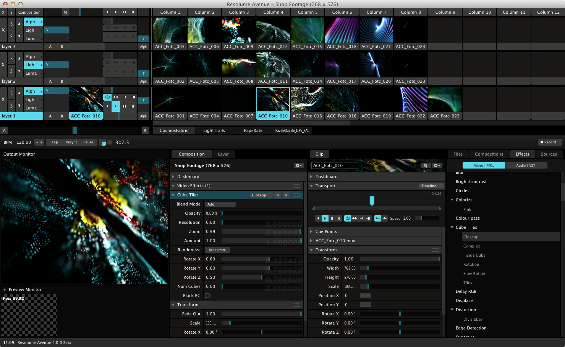Switch to the Sources tab
This screenshot has height=347, width=565.
(549, 154)
